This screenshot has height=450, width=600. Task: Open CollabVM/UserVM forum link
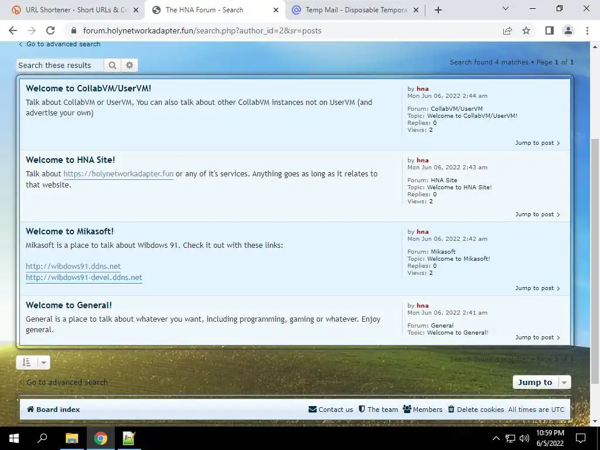pyautogui.click(x=456, y=108)
